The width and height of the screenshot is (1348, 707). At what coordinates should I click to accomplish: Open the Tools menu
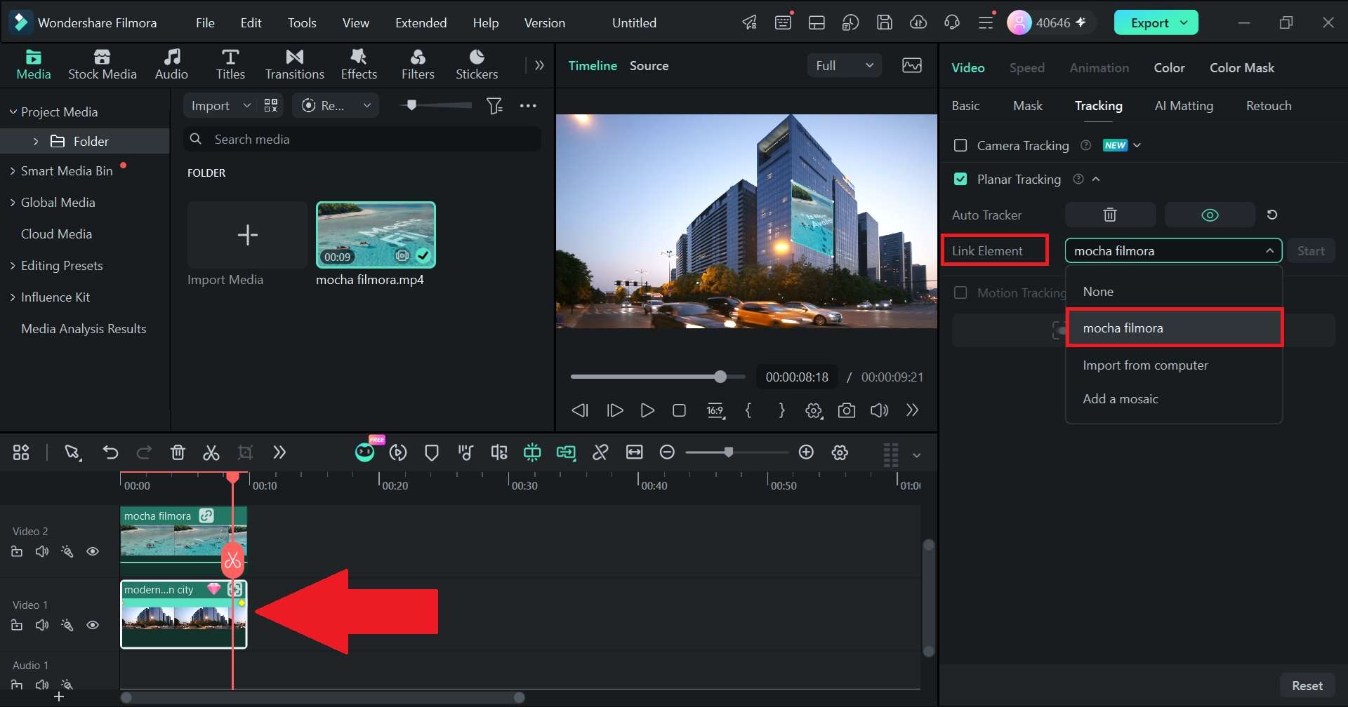pos(302,23)
